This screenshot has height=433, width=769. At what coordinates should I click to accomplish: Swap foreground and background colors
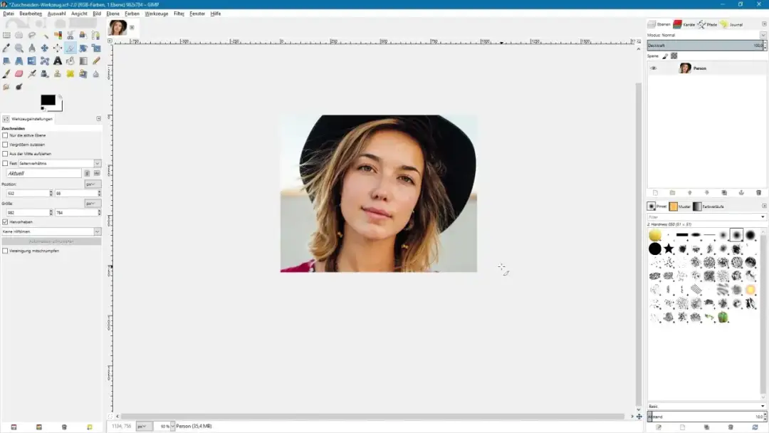click(x=60, y=97)
